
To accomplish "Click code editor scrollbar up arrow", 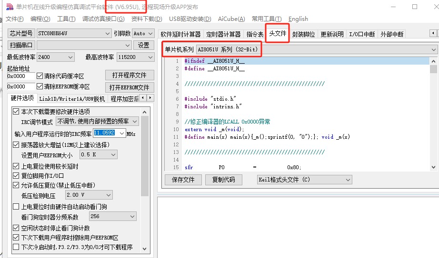I will click(x=433, y=61).
